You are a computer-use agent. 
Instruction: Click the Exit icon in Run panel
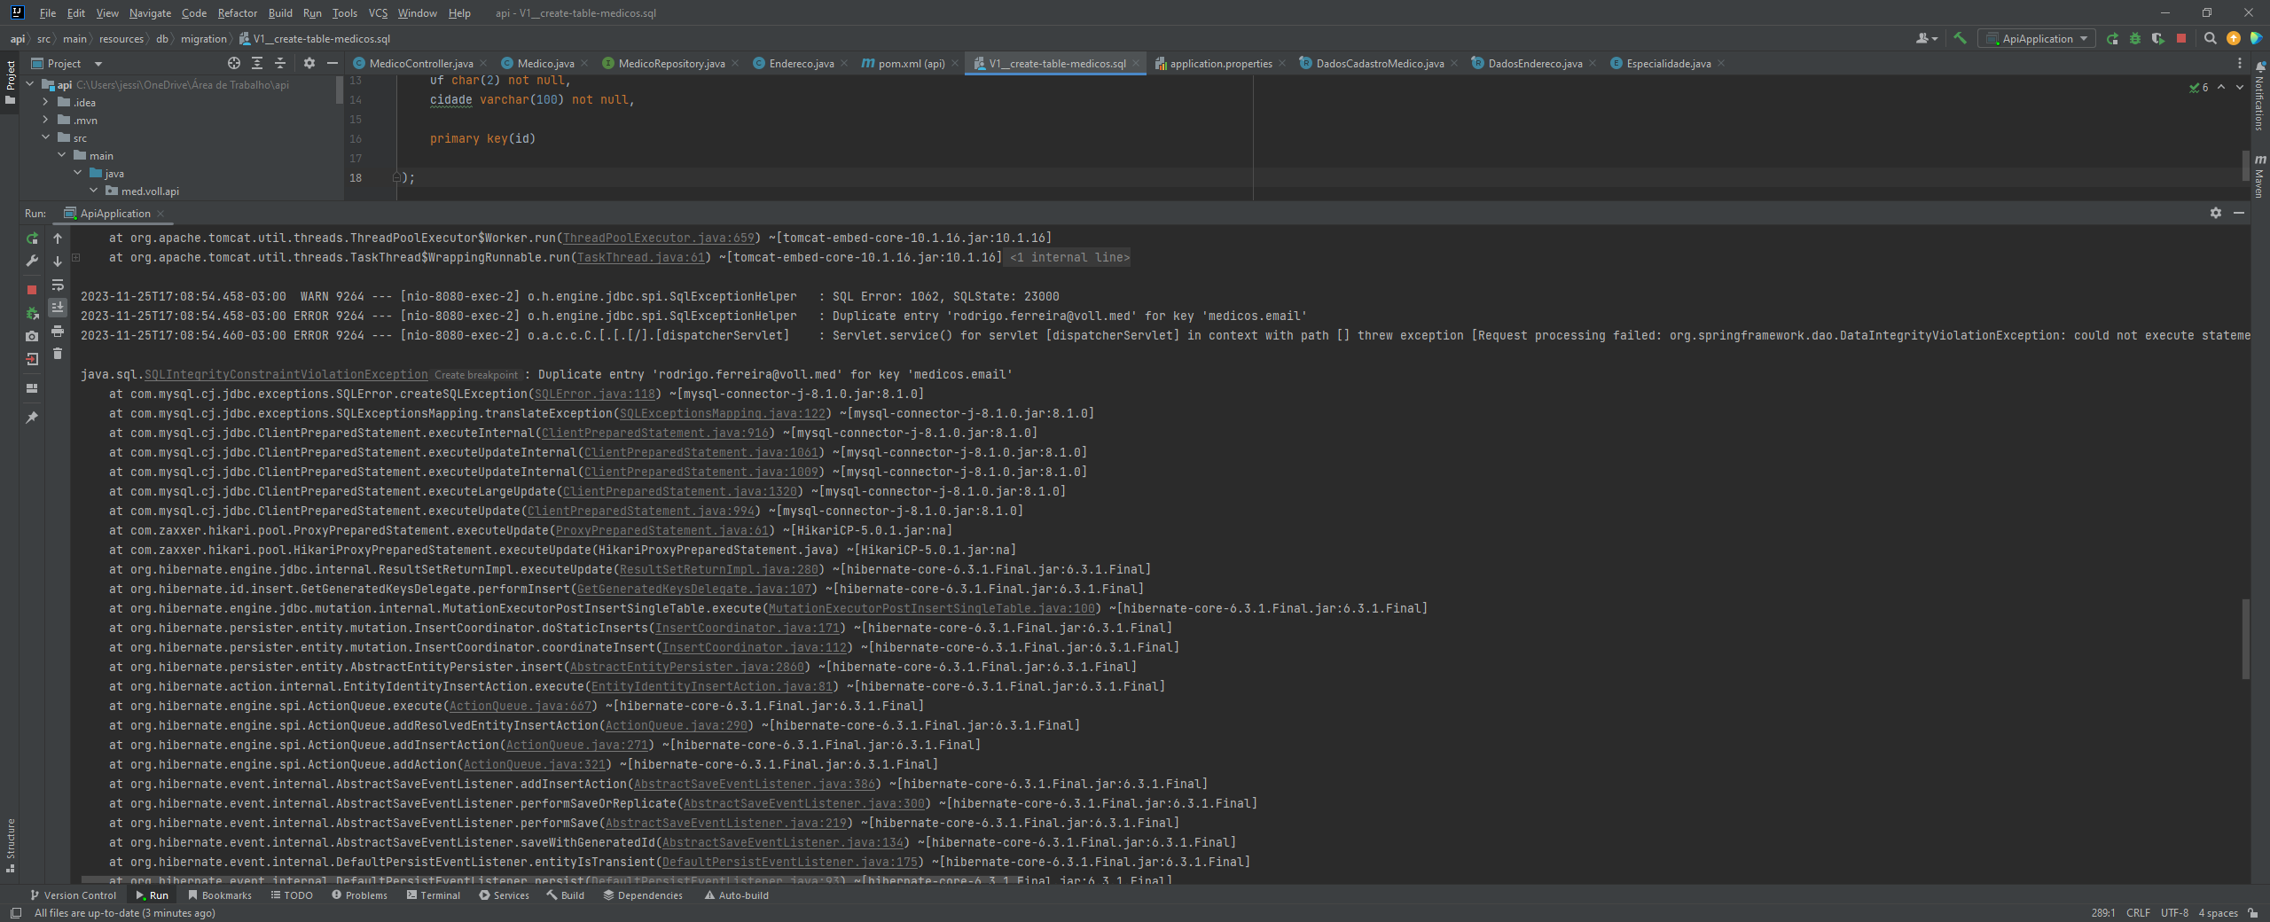[x=32, y=359]
